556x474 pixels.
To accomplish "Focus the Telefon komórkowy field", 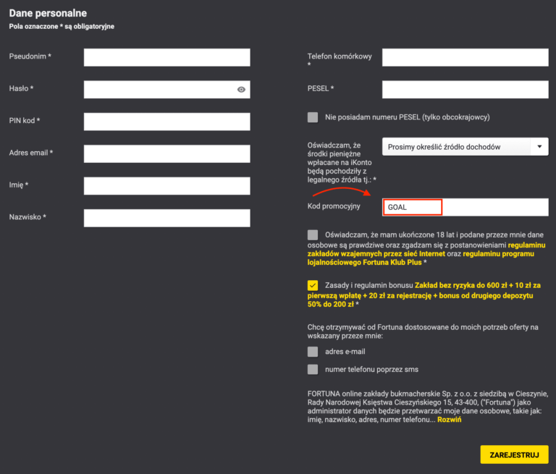I will [x=465, y=57].
